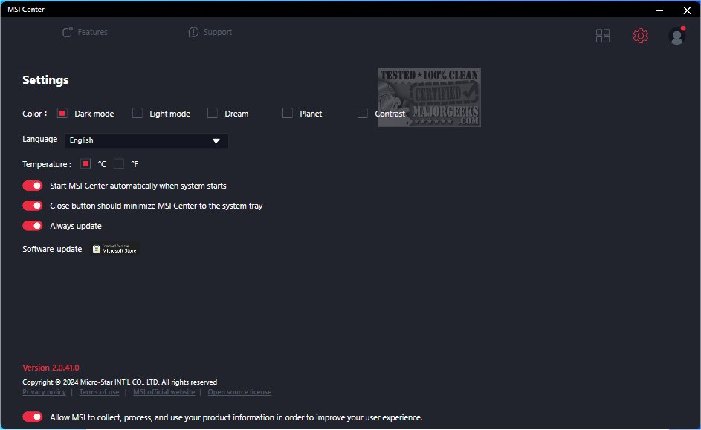Screen dimensions: 701x430
Task: Select the Contrast theme checkbox
Action: 363,114
